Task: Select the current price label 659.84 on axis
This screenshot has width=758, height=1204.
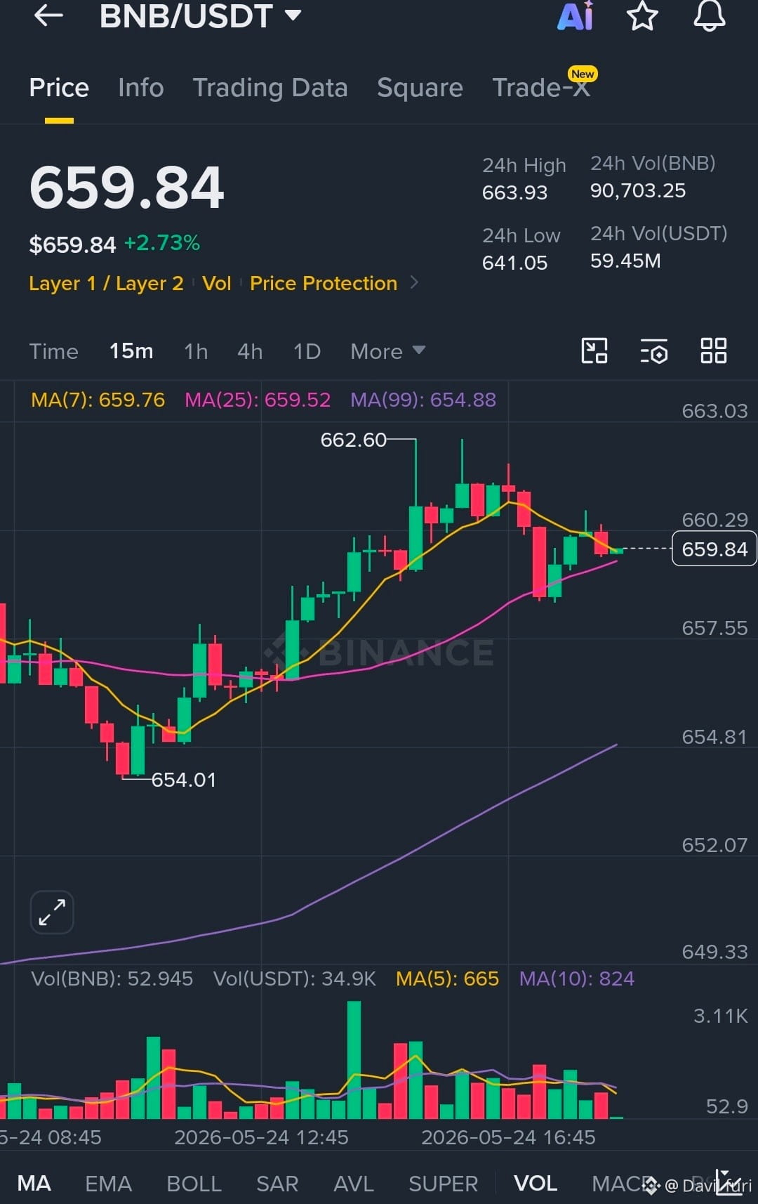Action: pos(714,549)
